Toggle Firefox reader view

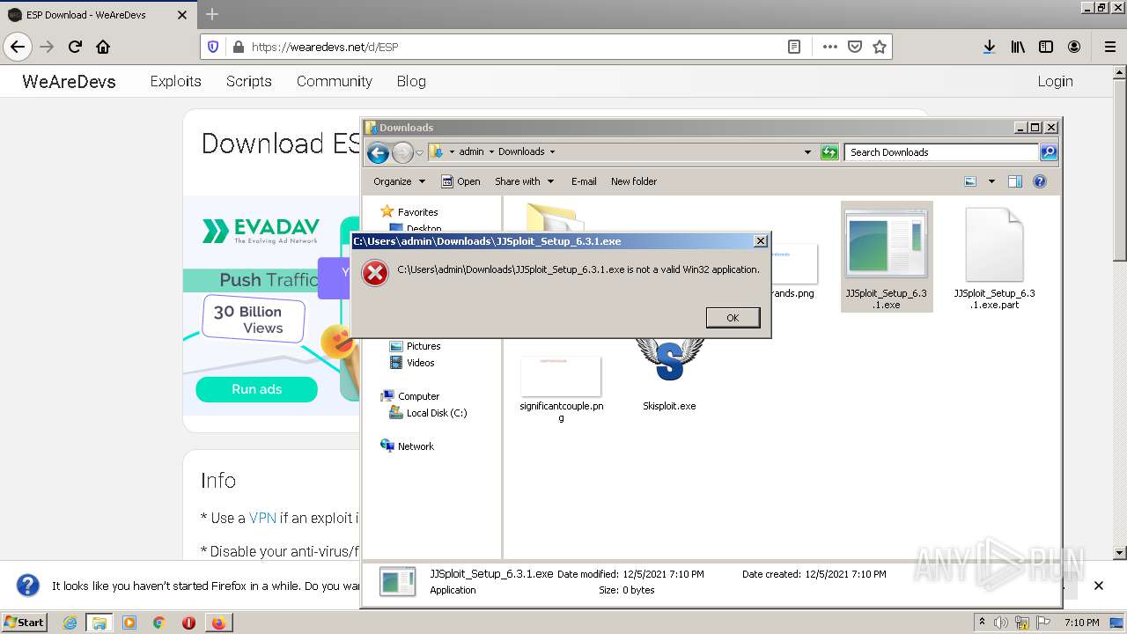pyautogui.click(x=794, y=47)
